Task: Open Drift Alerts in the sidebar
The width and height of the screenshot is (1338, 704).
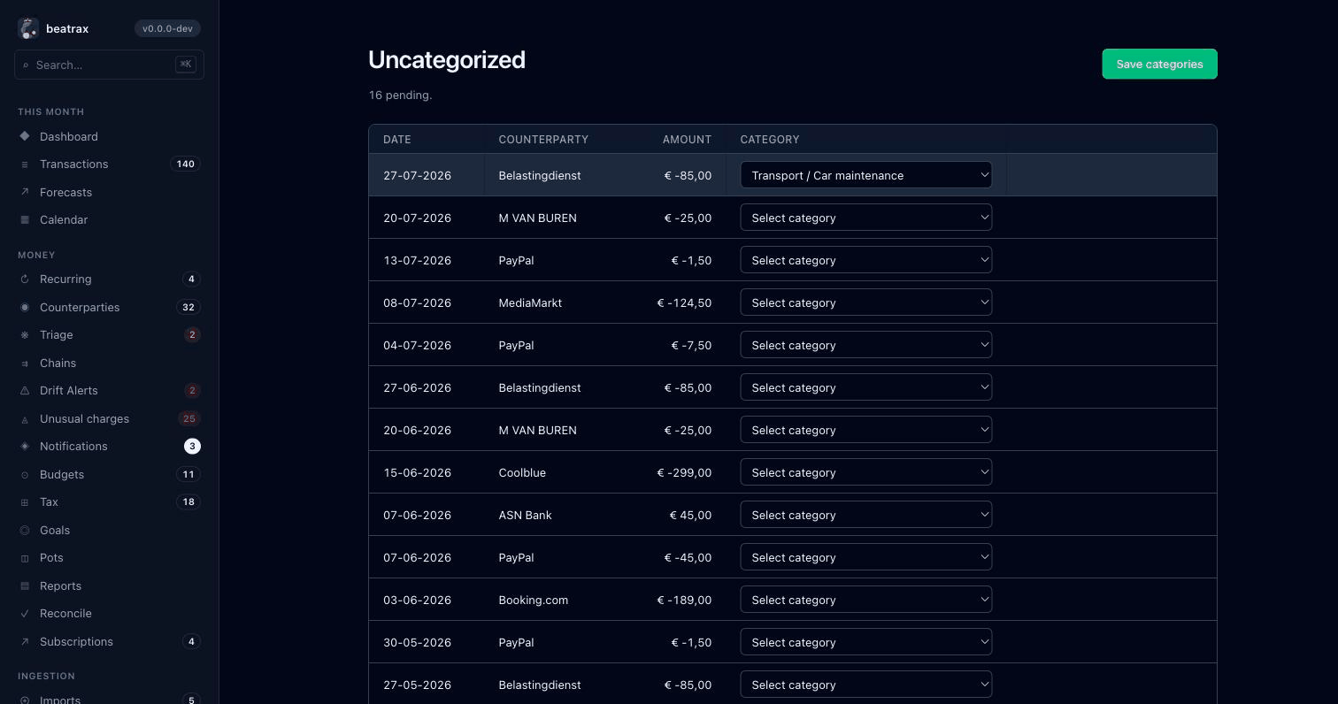Action: (x=109, y=391)
